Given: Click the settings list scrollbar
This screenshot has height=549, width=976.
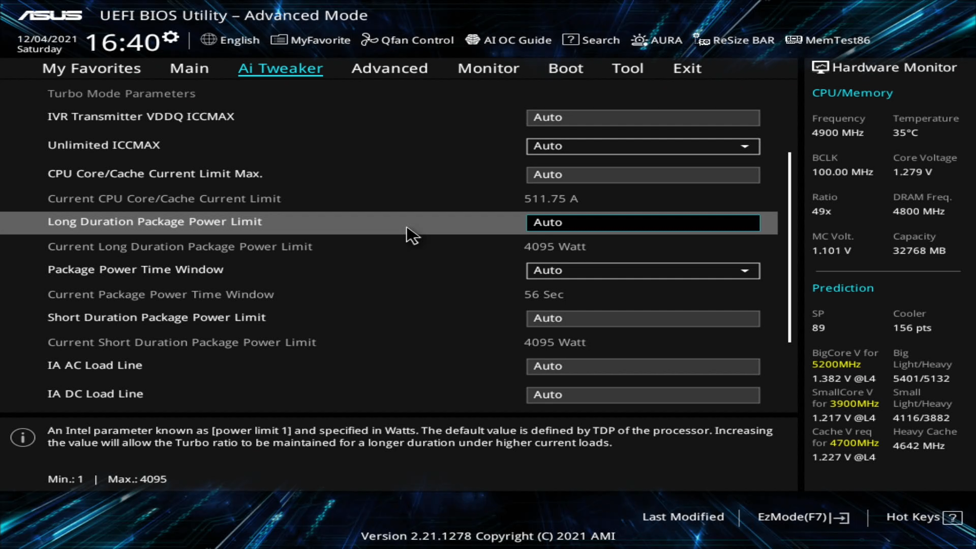Looking at the screenshot, I should 789,248.
